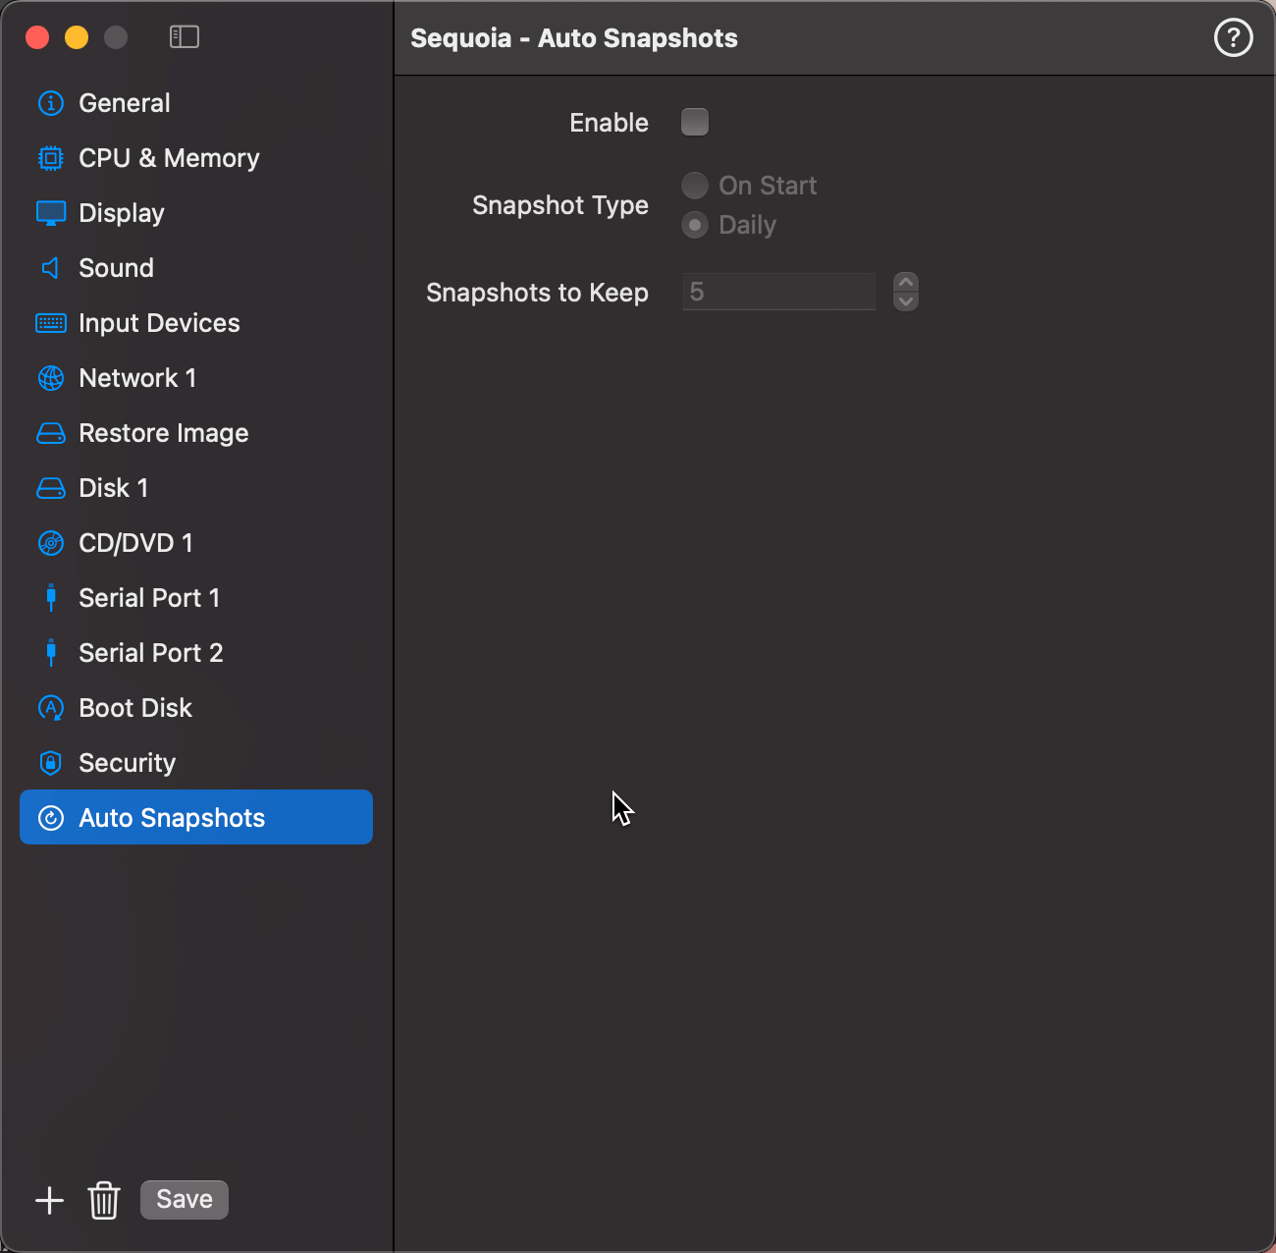Choose the Daily snapshot option
The image size is (1276, 1253).
[695, 224]
